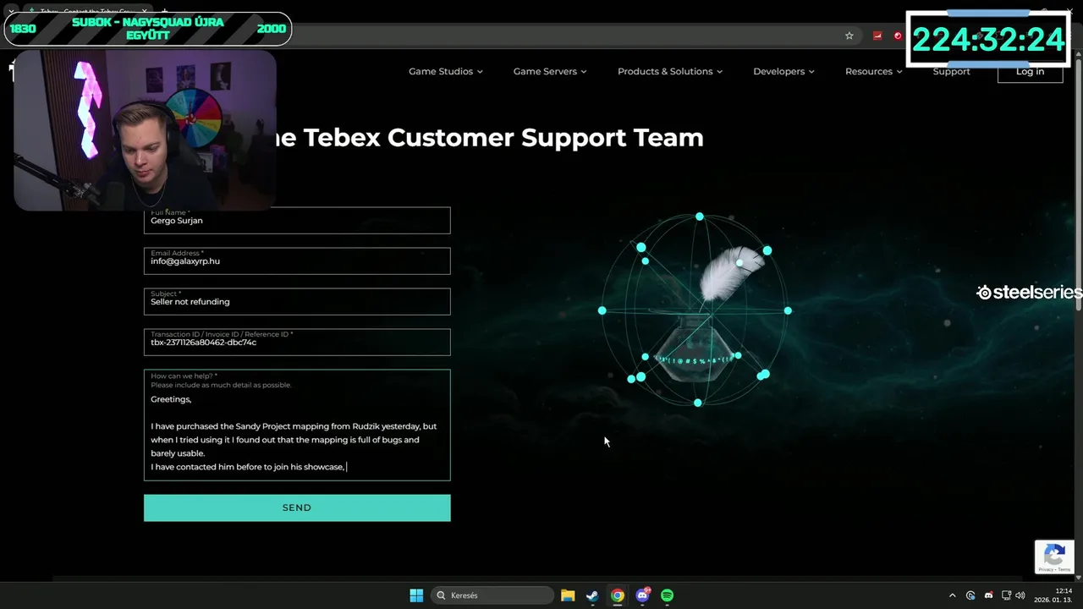Expand the Products & Solutions menu
Viewport: 1083px width, 609px height.
(669, 71)
